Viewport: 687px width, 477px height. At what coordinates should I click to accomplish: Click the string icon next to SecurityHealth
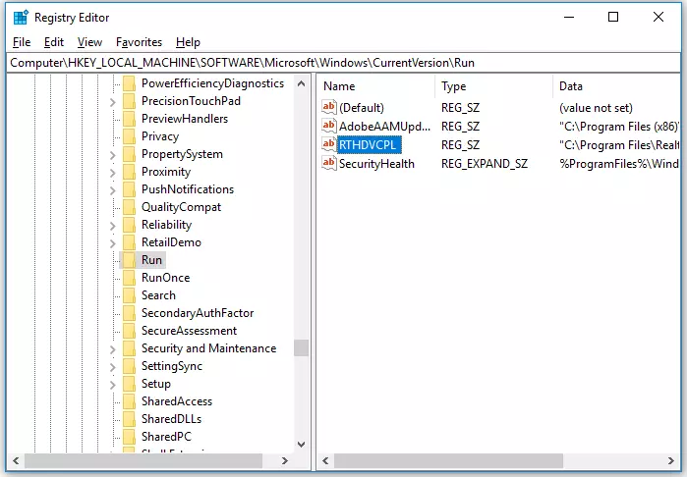coord(329,164)
